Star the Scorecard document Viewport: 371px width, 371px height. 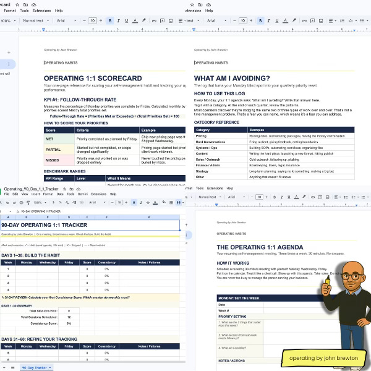pyautogui.click(x=17, y=5)
